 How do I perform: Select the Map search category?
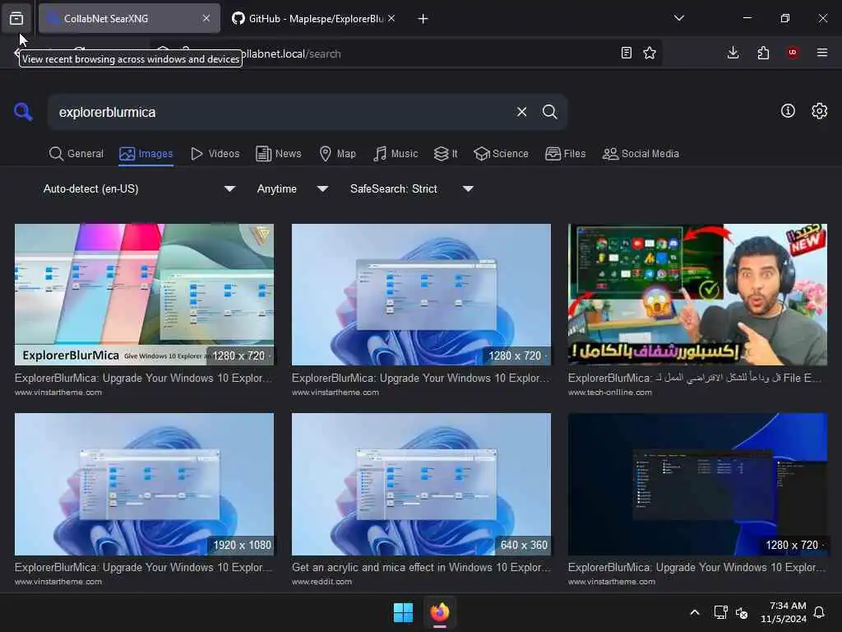338,154
